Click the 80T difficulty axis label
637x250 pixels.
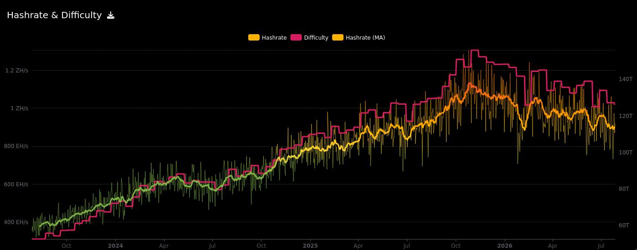(624, 189)
